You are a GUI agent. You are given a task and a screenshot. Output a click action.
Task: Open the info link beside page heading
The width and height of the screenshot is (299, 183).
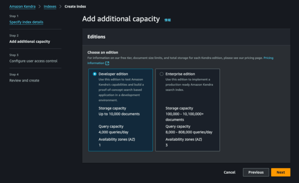167,20
